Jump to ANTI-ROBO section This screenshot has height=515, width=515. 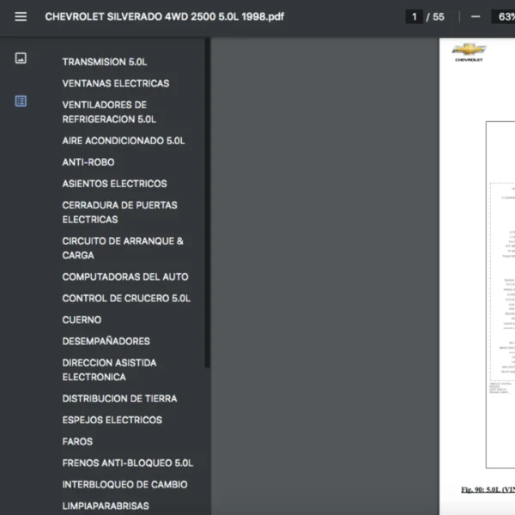pyautogui.click(x=88, y=162)
